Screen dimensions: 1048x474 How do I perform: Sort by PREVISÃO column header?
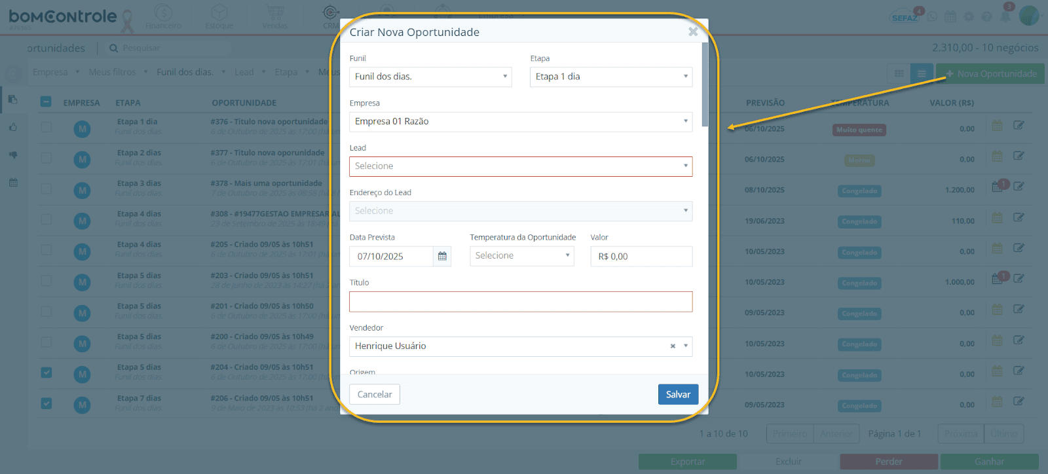point(765,103)
